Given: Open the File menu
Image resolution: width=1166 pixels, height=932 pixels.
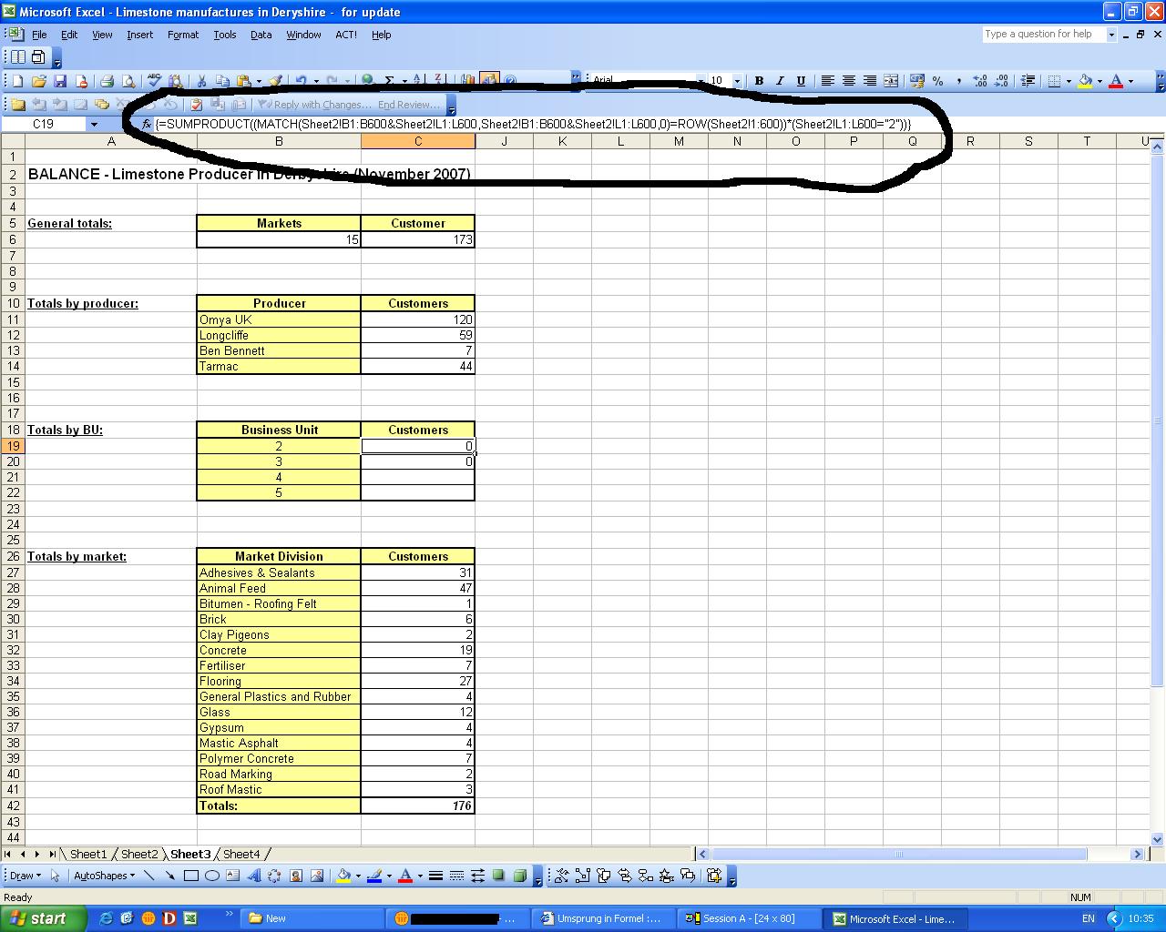Looking at the screenshot, I should 39,35.
